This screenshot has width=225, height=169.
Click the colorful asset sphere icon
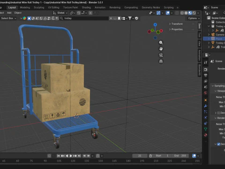(24, 18)
